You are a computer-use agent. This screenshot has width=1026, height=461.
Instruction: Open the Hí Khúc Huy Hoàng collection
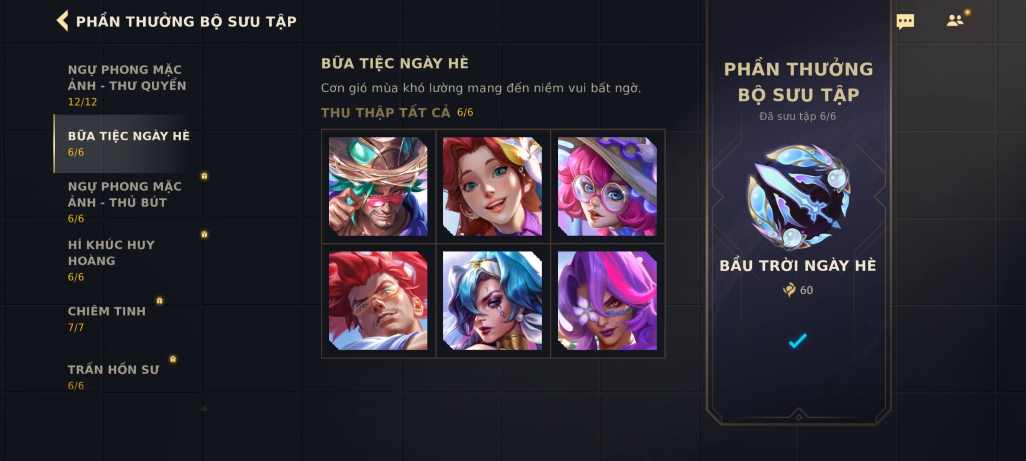point(127,260)
